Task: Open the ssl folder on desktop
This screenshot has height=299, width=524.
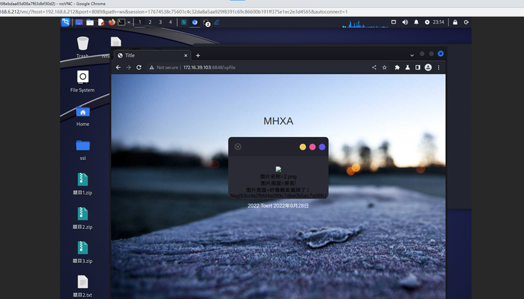Action: 82,150
